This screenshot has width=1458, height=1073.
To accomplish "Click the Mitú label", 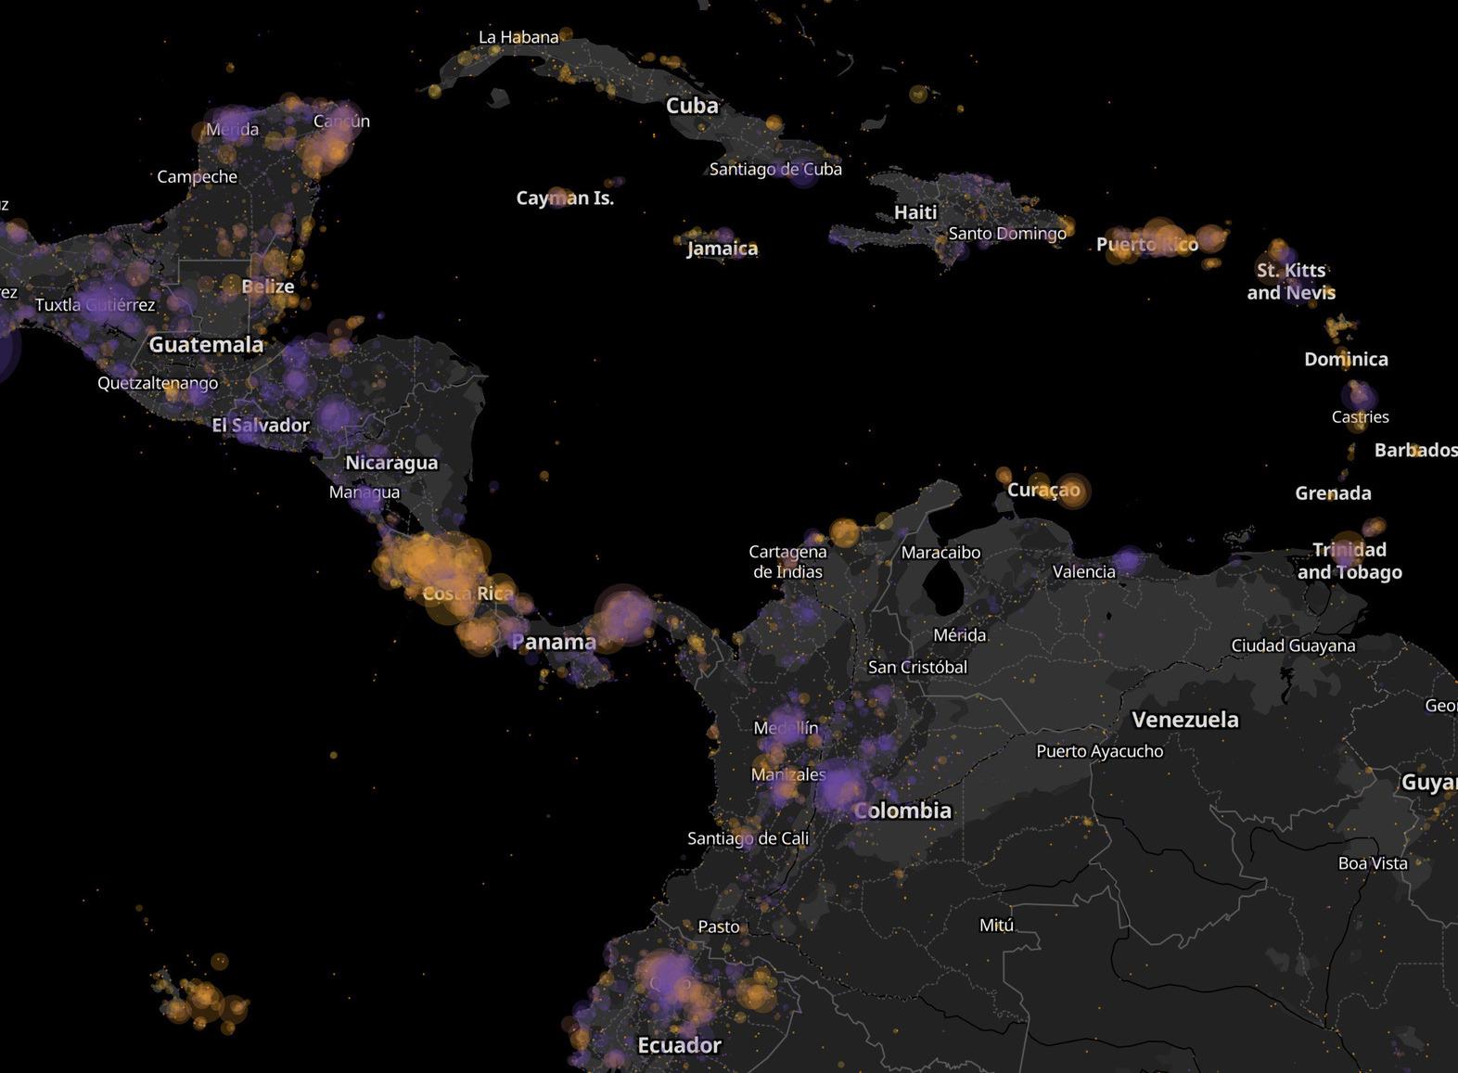I will tap(997, 925).
